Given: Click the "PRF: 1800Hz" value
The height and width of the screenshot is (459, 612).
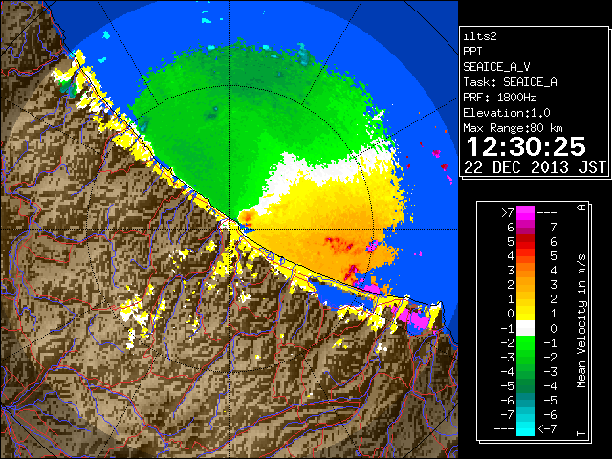Looking at the screenshot, I should pyautogui.click(x=500, y=98).
